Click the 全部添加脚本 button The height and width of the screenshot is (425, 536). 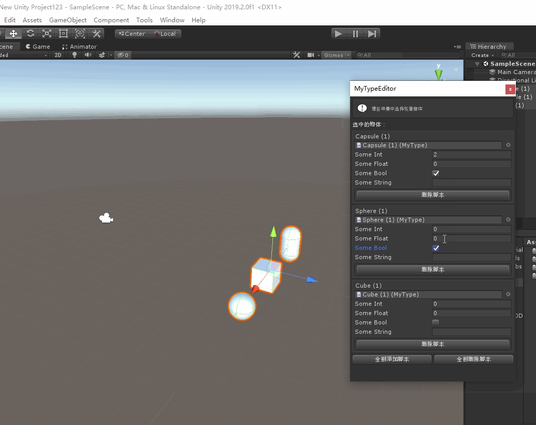click(x=392, y=359)
